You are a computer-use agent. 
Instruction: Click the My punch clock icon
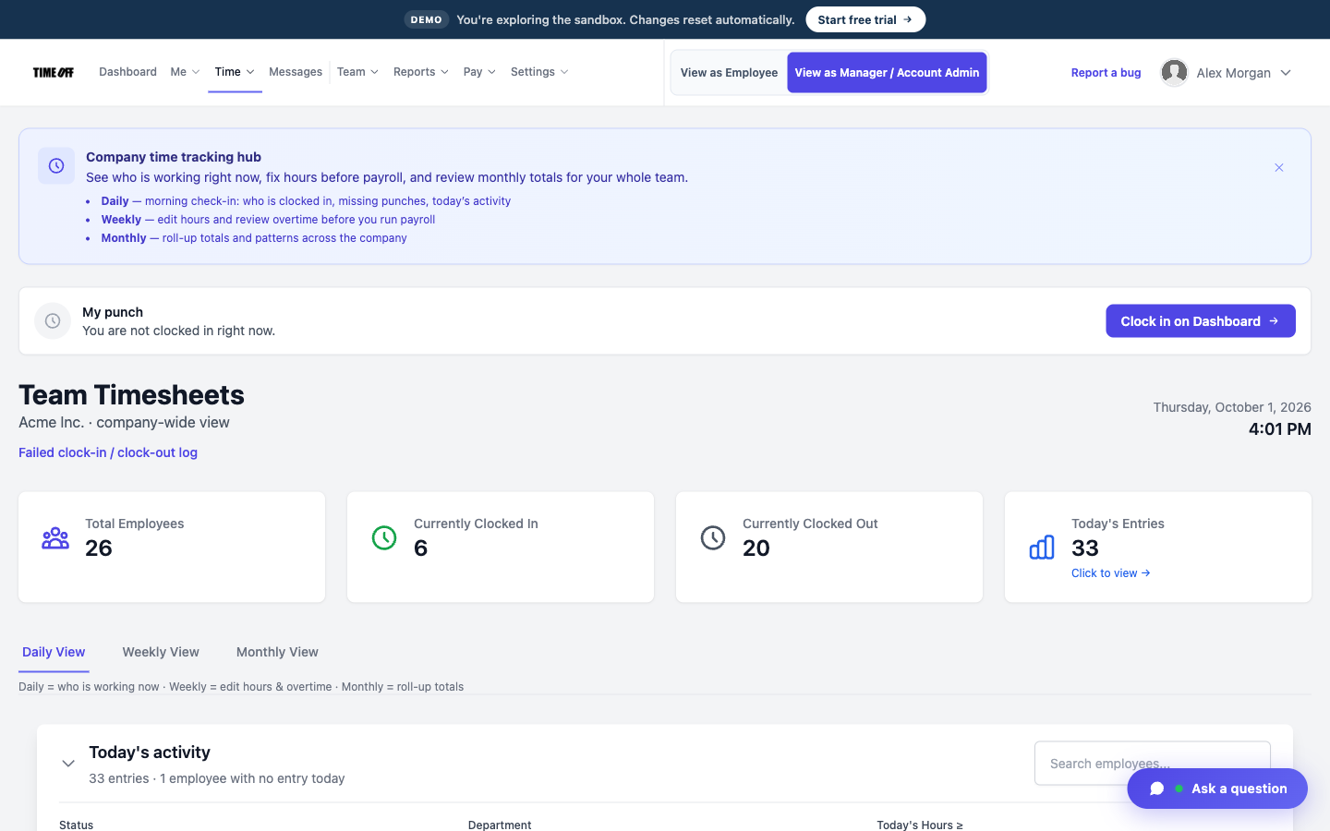(53, 321)
